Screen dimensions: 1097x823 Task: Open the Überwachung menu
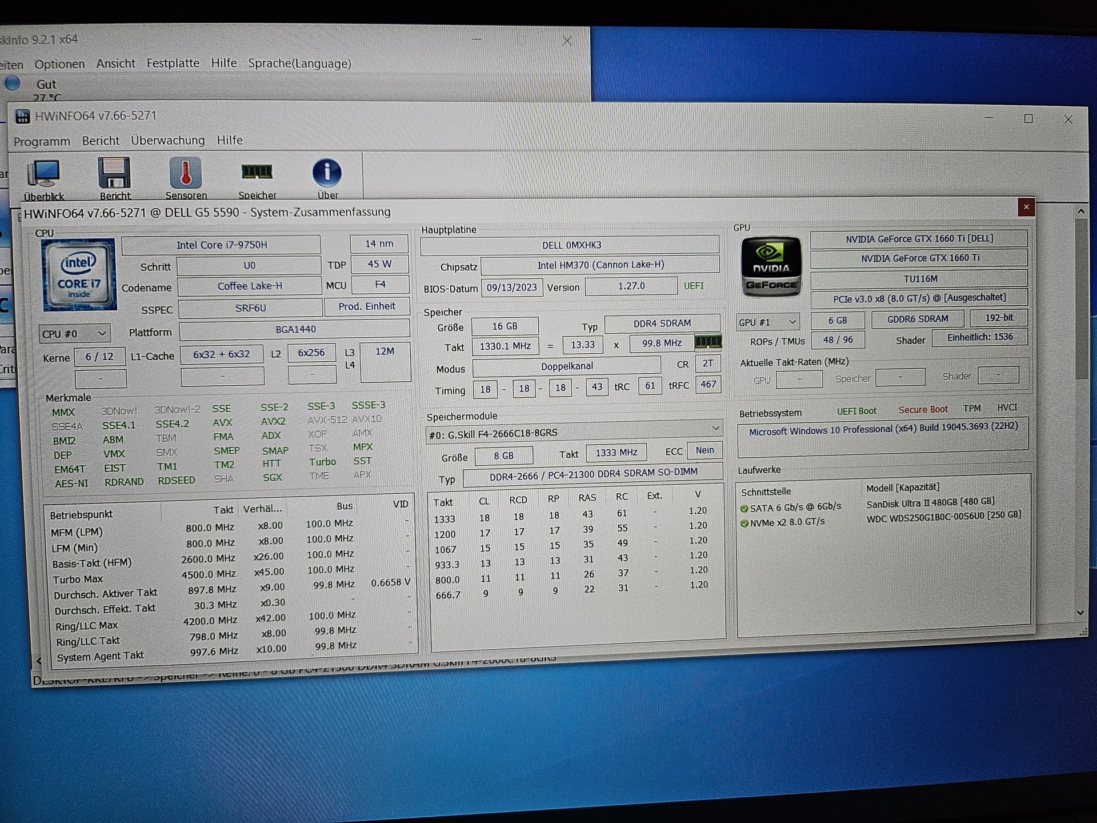click(x=167, y=140)
